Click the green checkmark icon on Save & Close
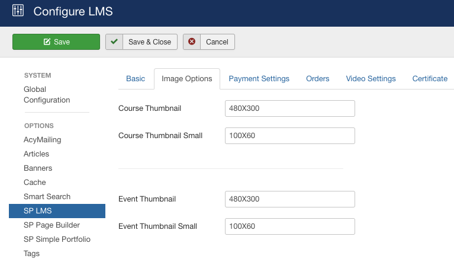The height and width of the screenshot is (262, 454). pyautogui.click(x=114, y=42)
